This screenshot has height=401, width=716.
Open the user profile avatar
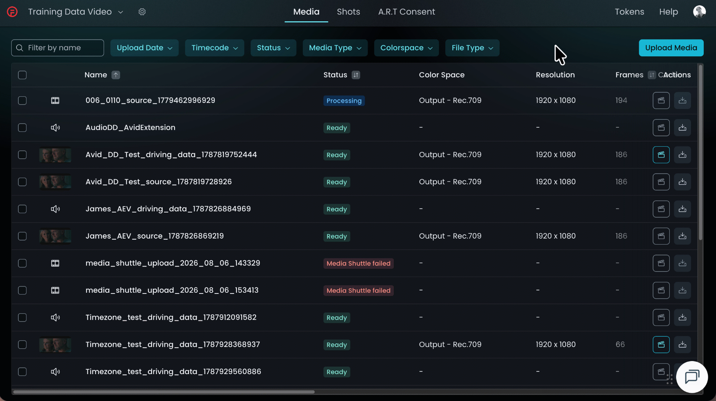pos(699,12)
